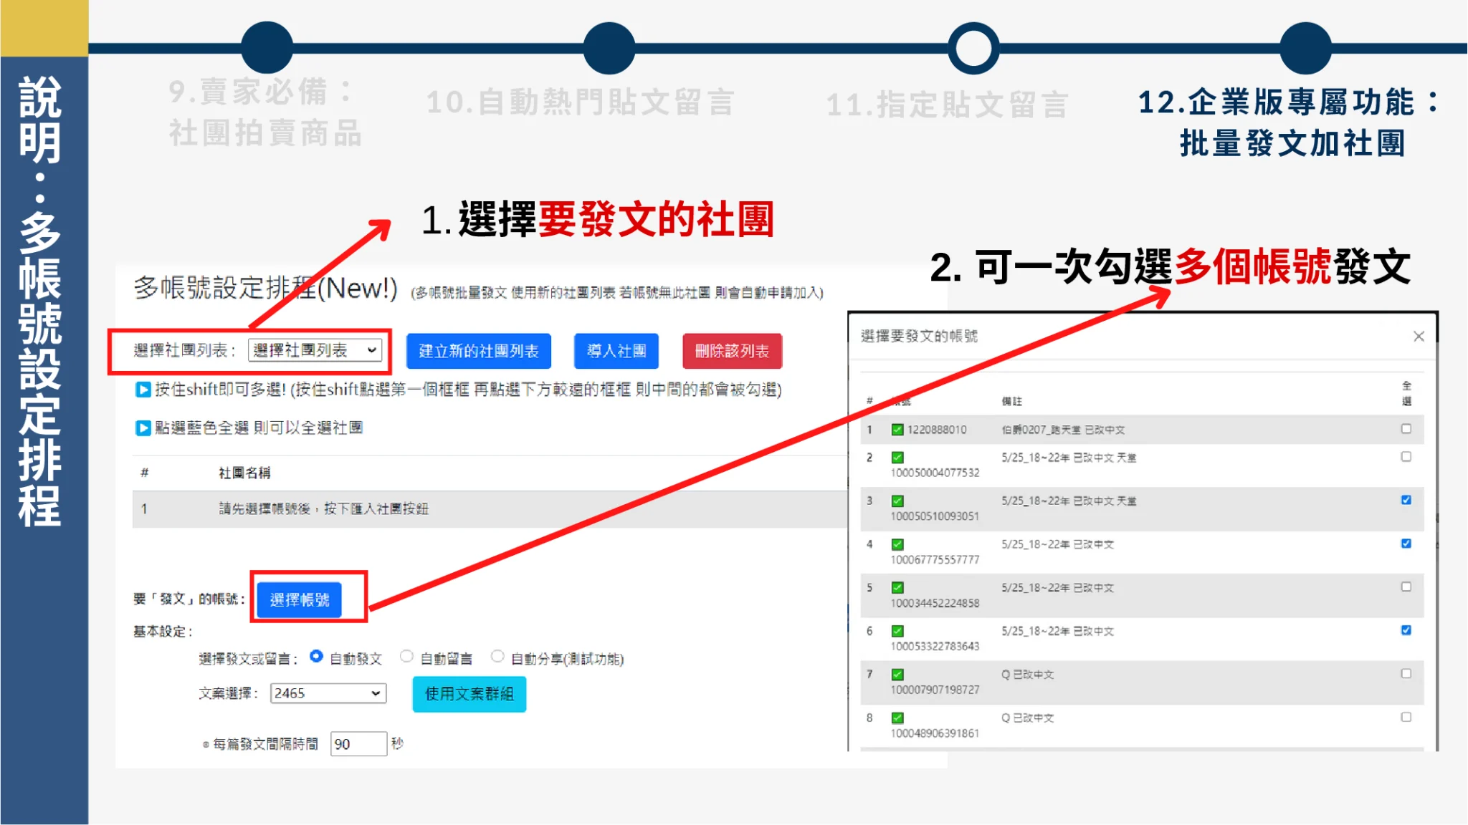Open the 選擇社團列表 dropdown
Screen dimensions: 1468x825
point(315,350)
